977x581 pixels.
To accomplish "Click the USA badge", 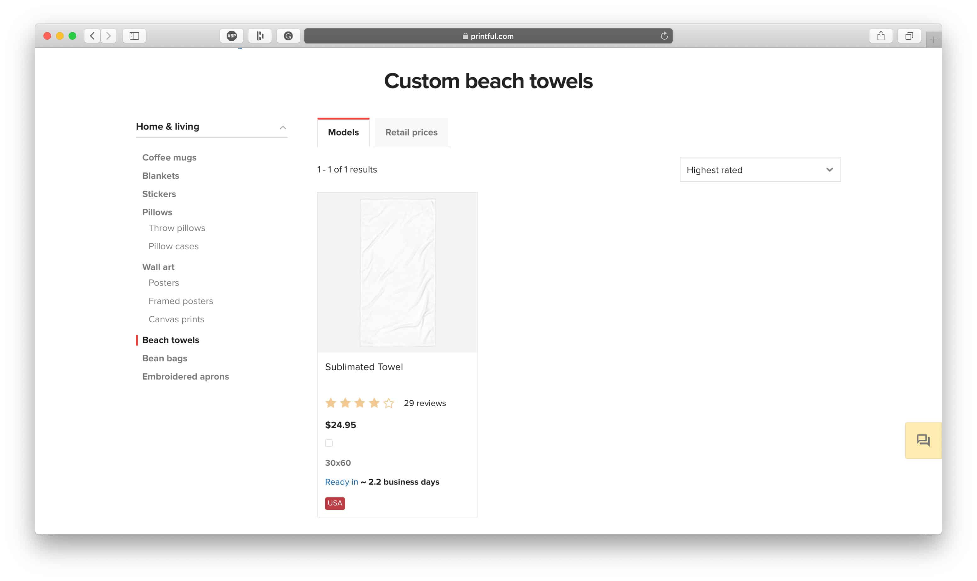I will coord(335,503).
